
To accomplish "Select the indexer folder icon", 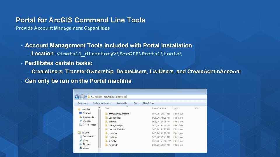I will click(x=106, y=122).
